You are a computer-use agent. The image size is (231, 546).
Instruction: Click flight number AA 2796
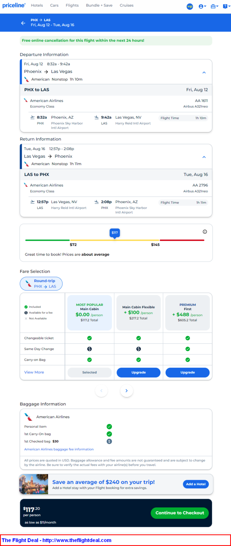coord(200,185)
